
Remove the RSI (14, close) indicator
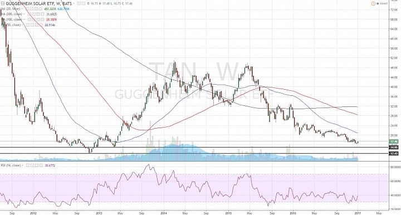click(41, 165)
